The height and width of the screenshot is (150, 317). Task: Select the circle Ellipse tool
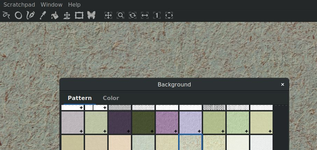18,15
